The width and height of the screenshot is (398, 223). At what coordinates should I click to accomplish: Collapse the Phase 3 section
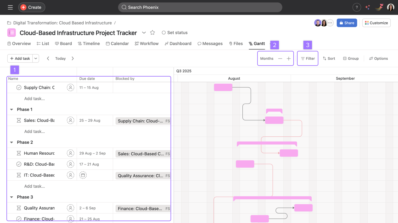12,197
